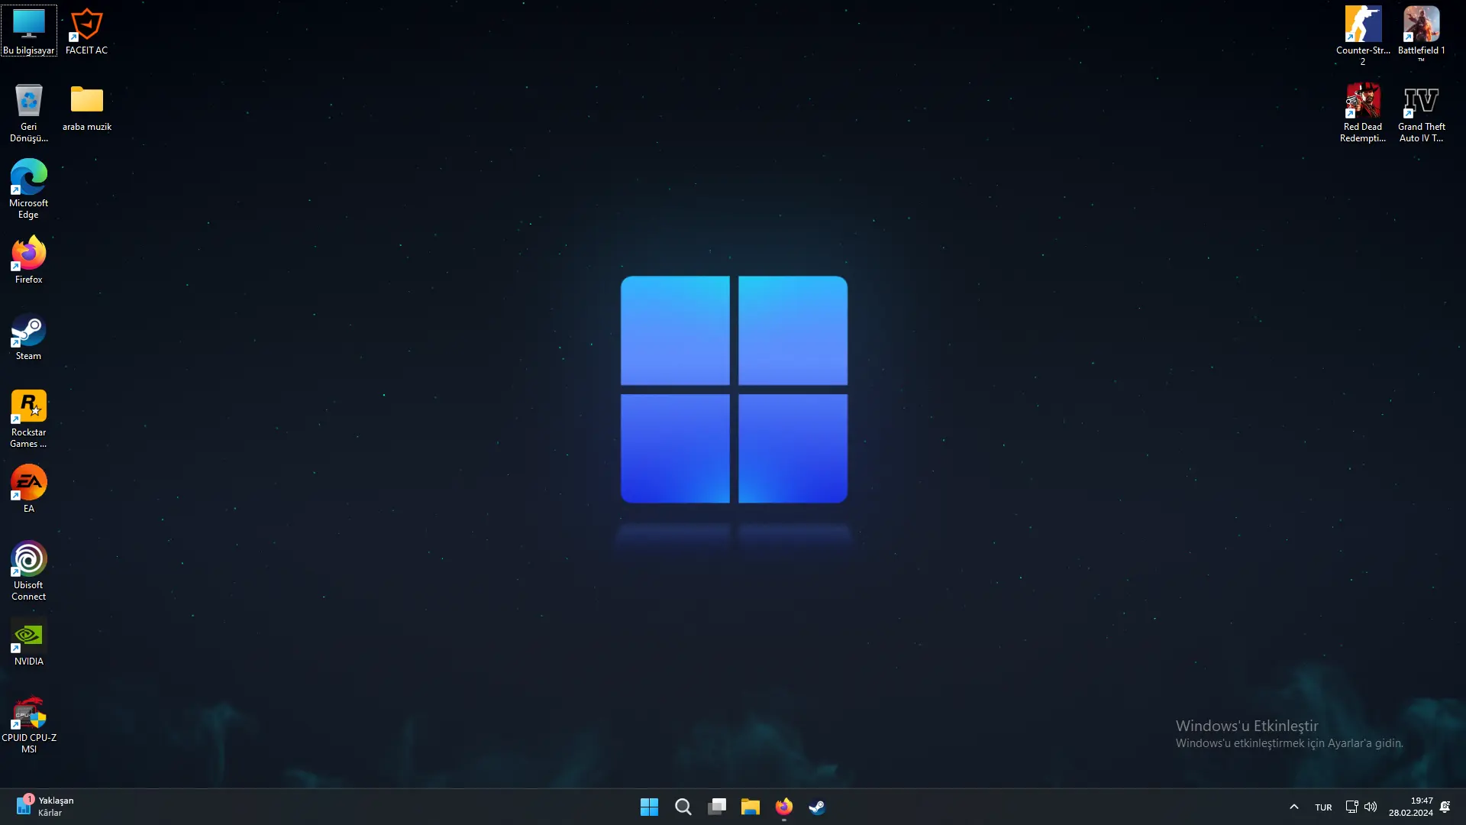Viewport: 1466px width, 825px height.
Task: Select the Rockstar Games launcher shortcut
Action: pos(29,419)
